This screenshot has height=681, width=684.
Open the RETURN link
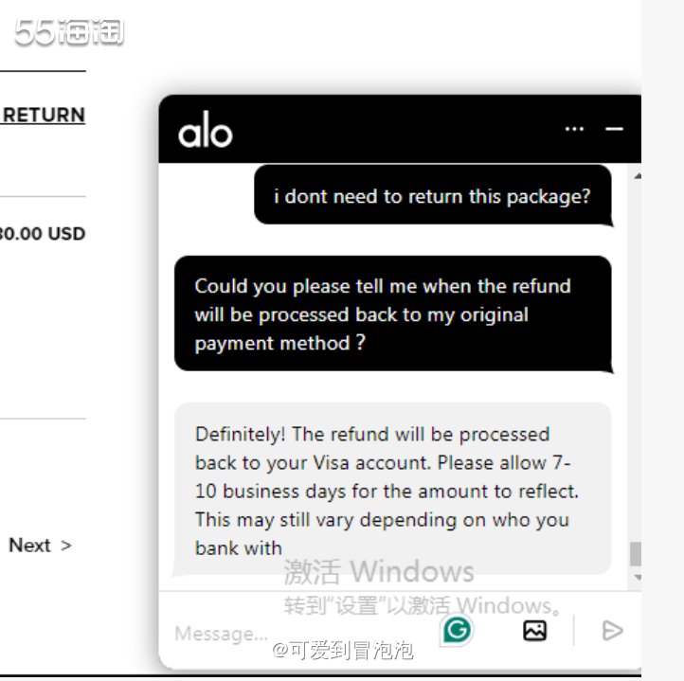click(44, 116)
